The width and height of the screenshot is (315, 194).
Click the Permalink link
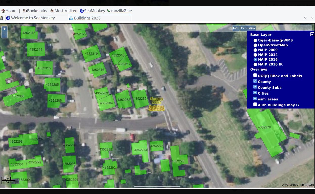pyautogui.click(x=248, y=28)
